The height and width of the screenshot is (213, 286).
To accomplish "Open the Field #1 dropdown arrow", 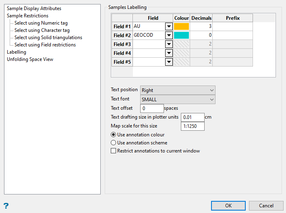I will point(169,27).
